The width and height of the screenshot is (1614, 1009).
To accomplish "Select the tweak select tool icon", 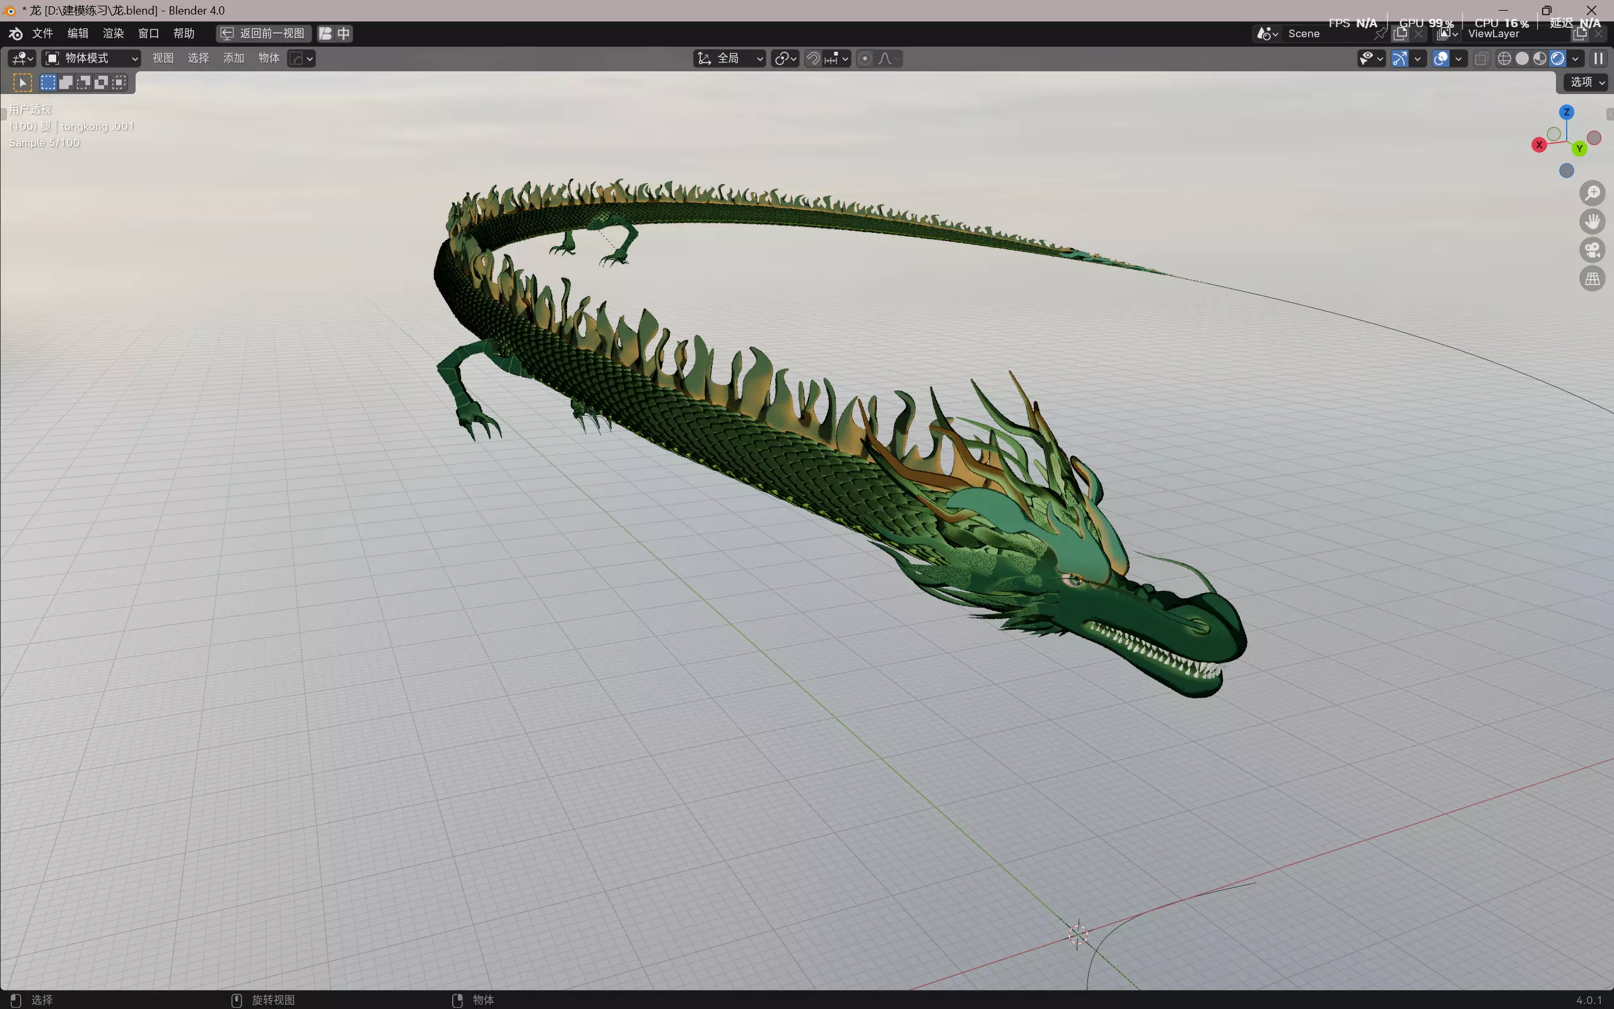I will (x=23, y=83).
